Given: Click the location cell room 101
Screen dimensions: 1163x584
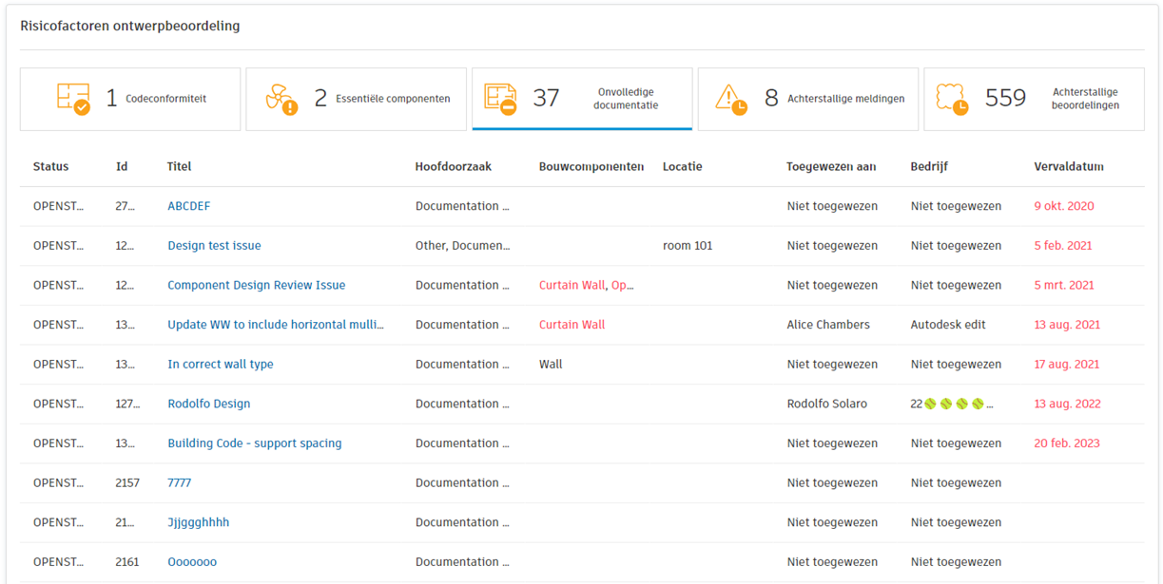Looking at the screenshot, I should [688, 246].
